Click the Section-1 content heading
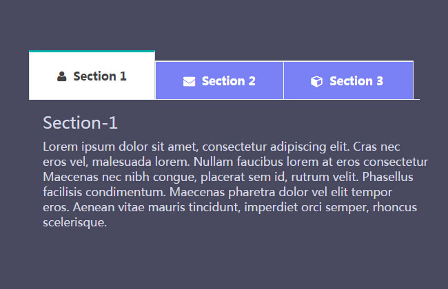 pyautogui.click(x=80, y=123)
